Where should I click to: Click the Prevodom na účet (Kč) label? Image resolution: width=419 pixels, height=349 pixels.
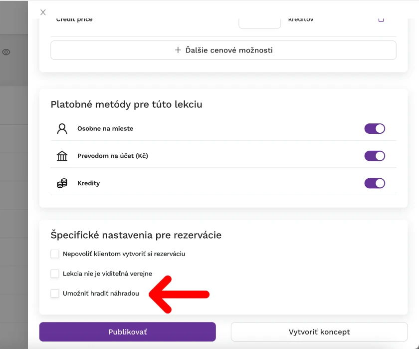[x=113, y=156]
